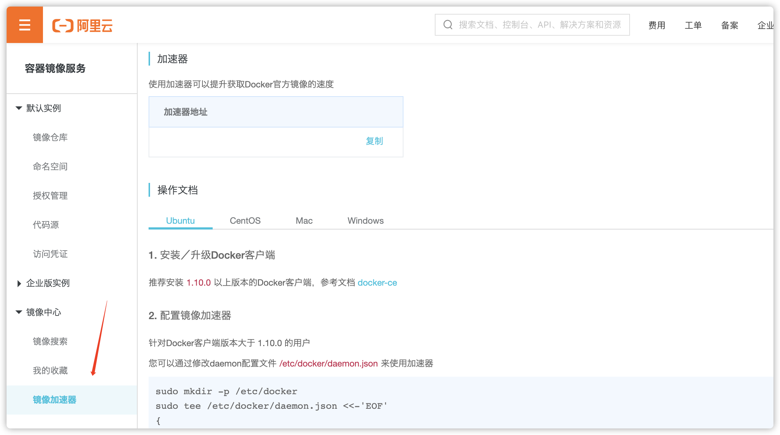780x435 pixels.
Task: Switch to the Ubuntu tab
Action: click(180, 220)
